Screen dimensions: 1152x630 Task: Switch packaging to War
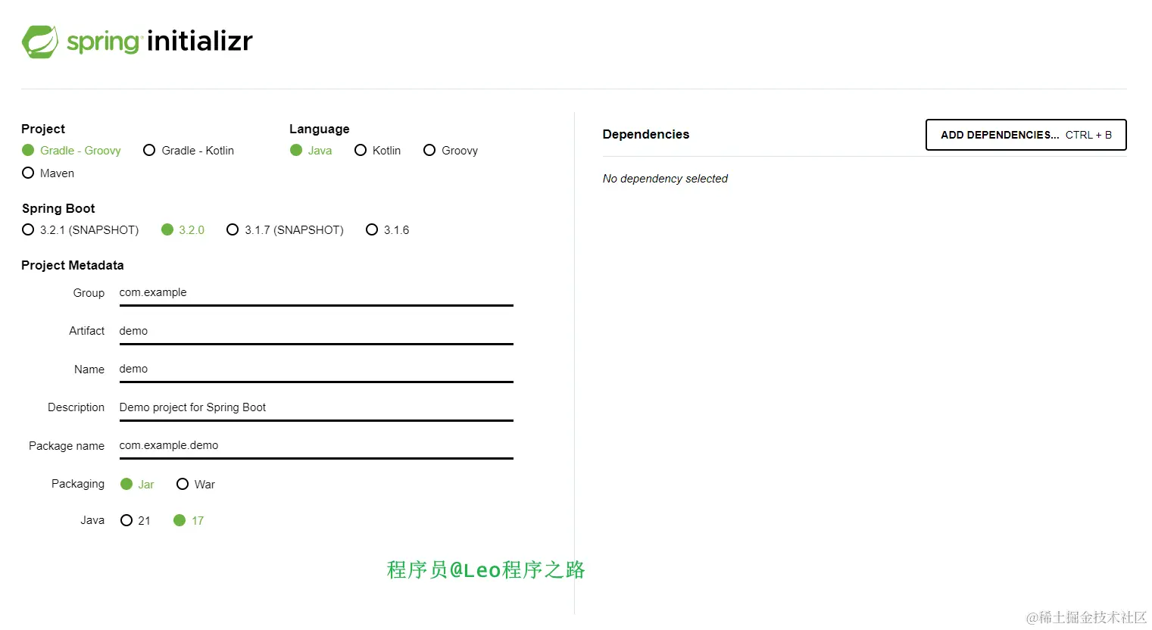[x=196, y=485]
